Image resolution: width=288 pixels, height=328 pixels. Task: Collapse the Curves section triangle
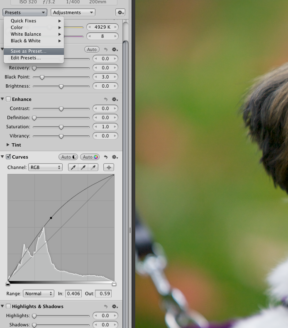point(2,157)
